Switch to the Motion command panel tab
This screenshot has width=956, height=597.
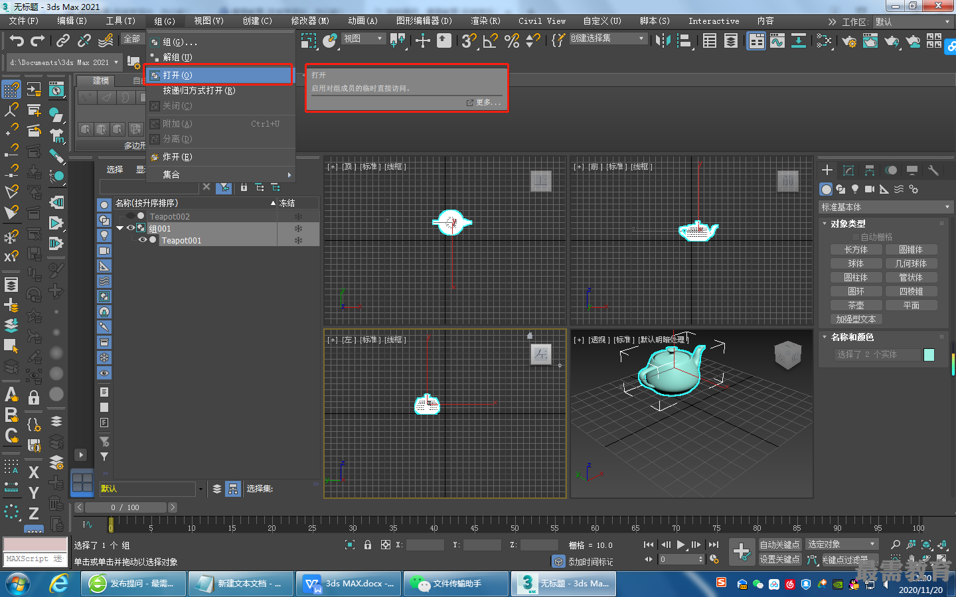pos(891,170)
